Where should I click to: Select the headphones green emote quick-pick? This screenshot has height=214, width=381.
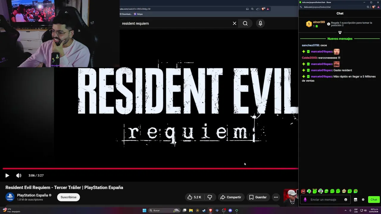pyautogui.click(x=321, y=191)
